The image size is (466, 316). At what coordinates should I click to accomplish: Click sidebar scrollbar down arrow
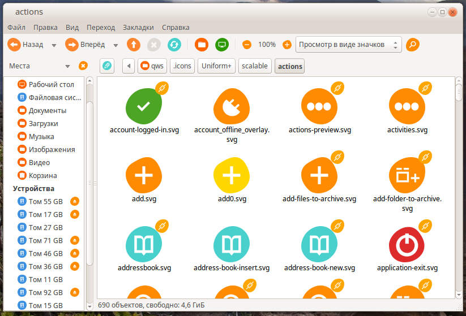coord(89,306)
